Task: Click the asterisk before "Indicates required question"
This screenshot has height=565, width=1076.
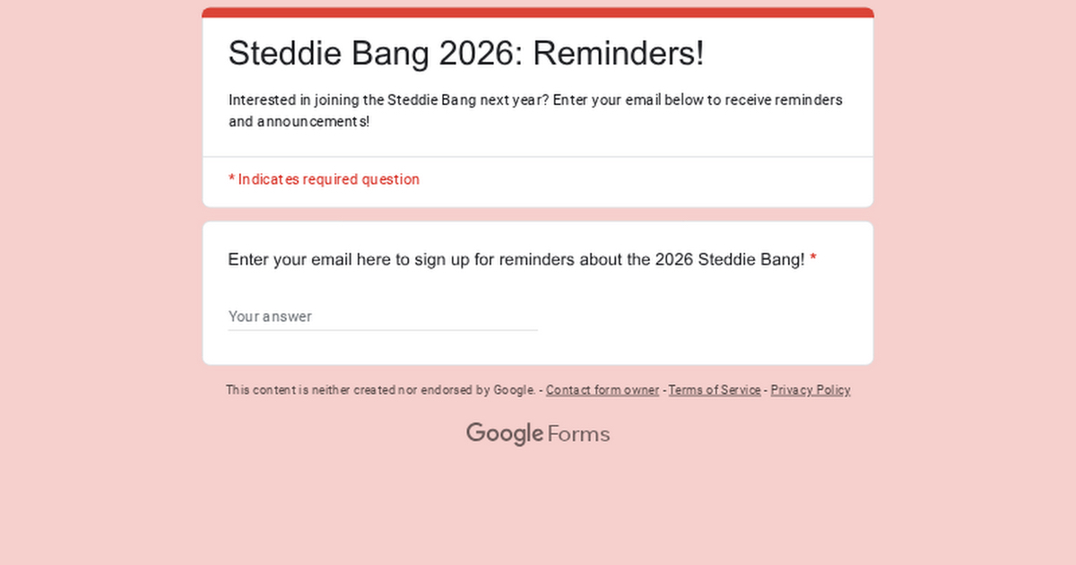Action: (231, 179)
